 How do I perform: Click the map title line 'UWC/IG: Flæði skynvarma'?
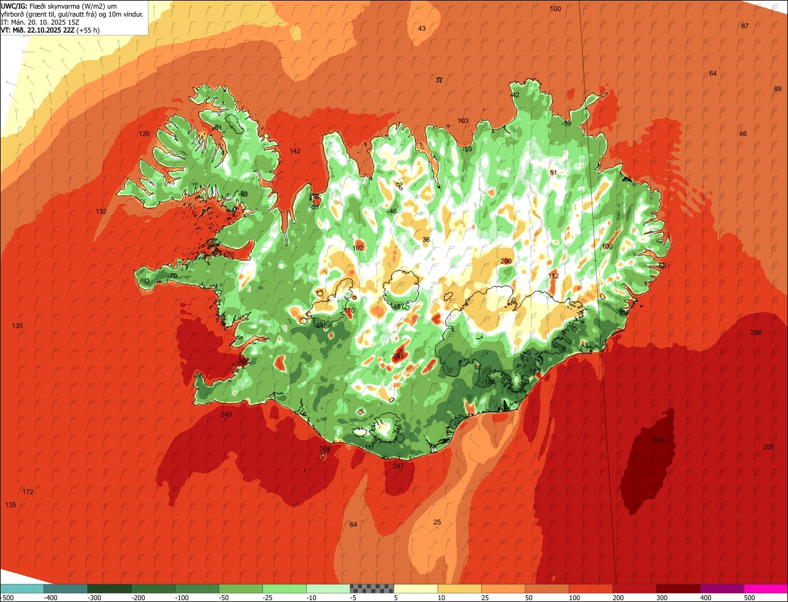[58, 6]
